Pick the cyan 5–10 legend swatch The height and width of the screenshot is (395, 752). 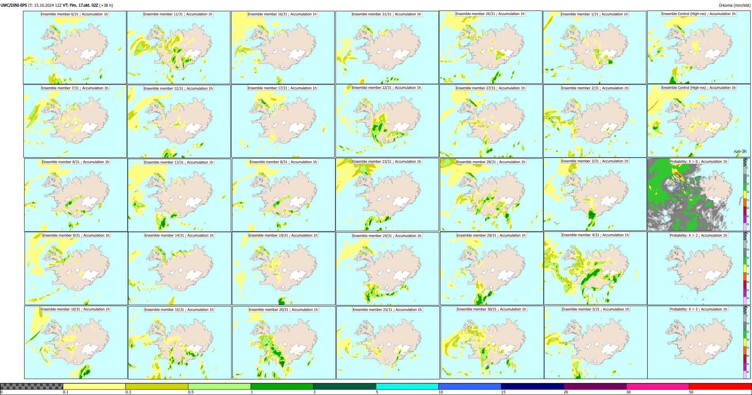407,386
